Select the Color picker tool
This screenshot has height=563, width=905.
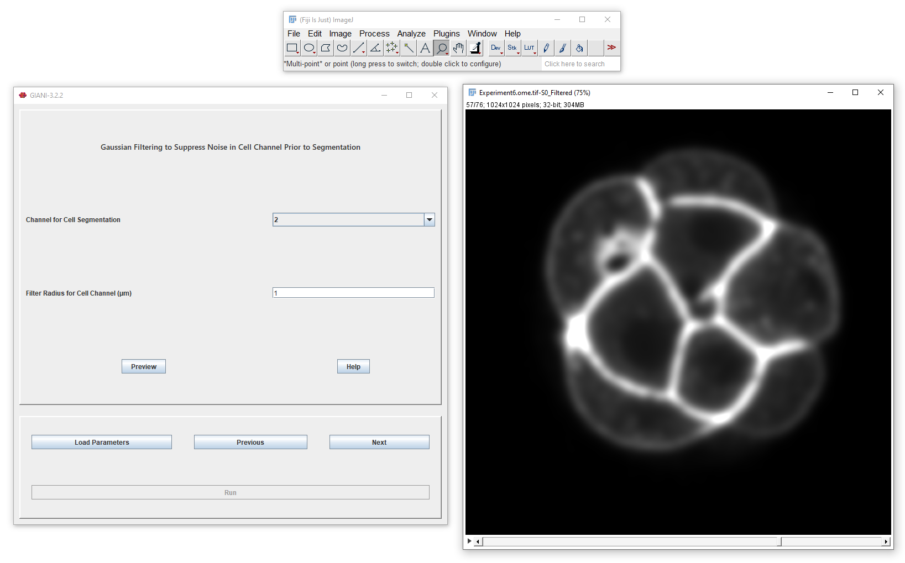click(475, 48)
